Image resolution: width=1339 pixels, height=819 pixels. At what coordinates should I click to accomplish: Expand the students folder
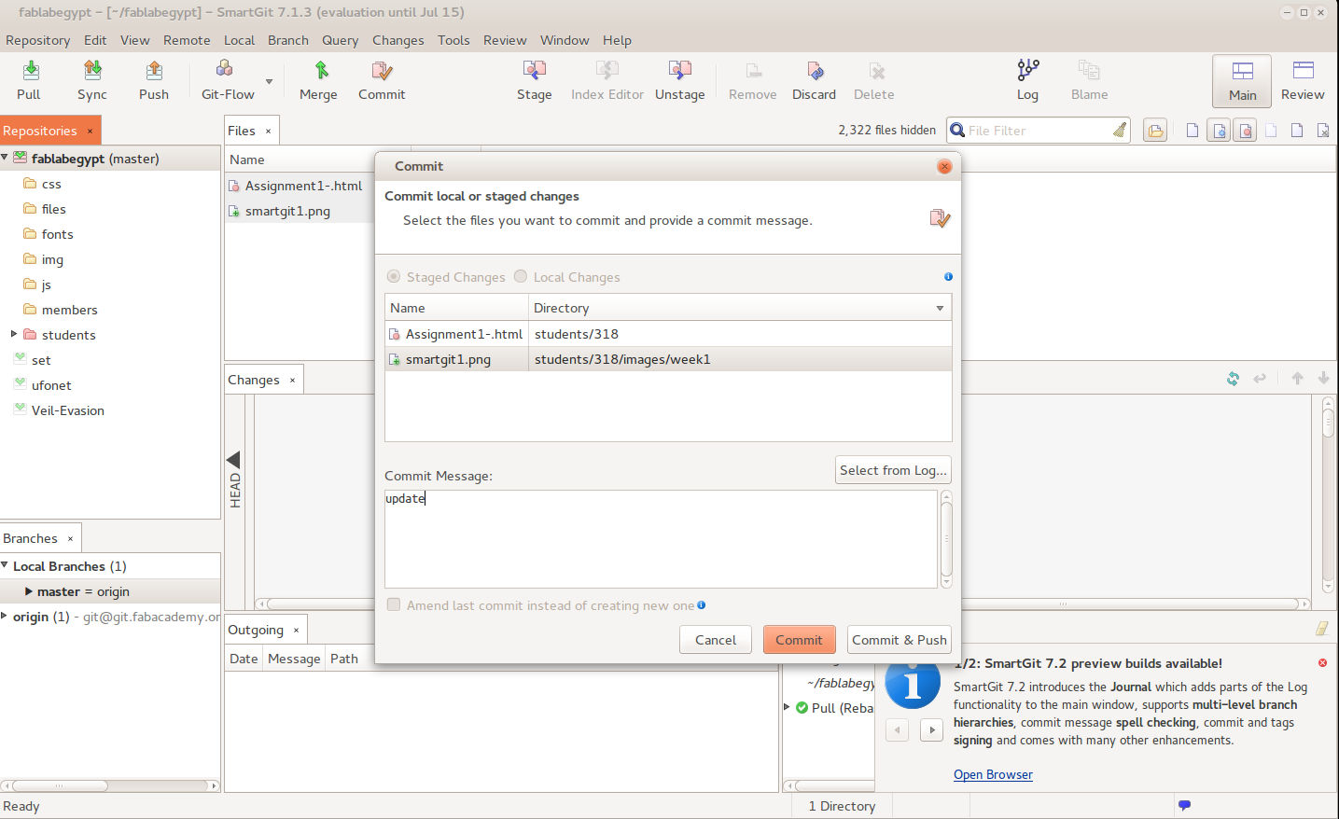click(x=14, y=334)
